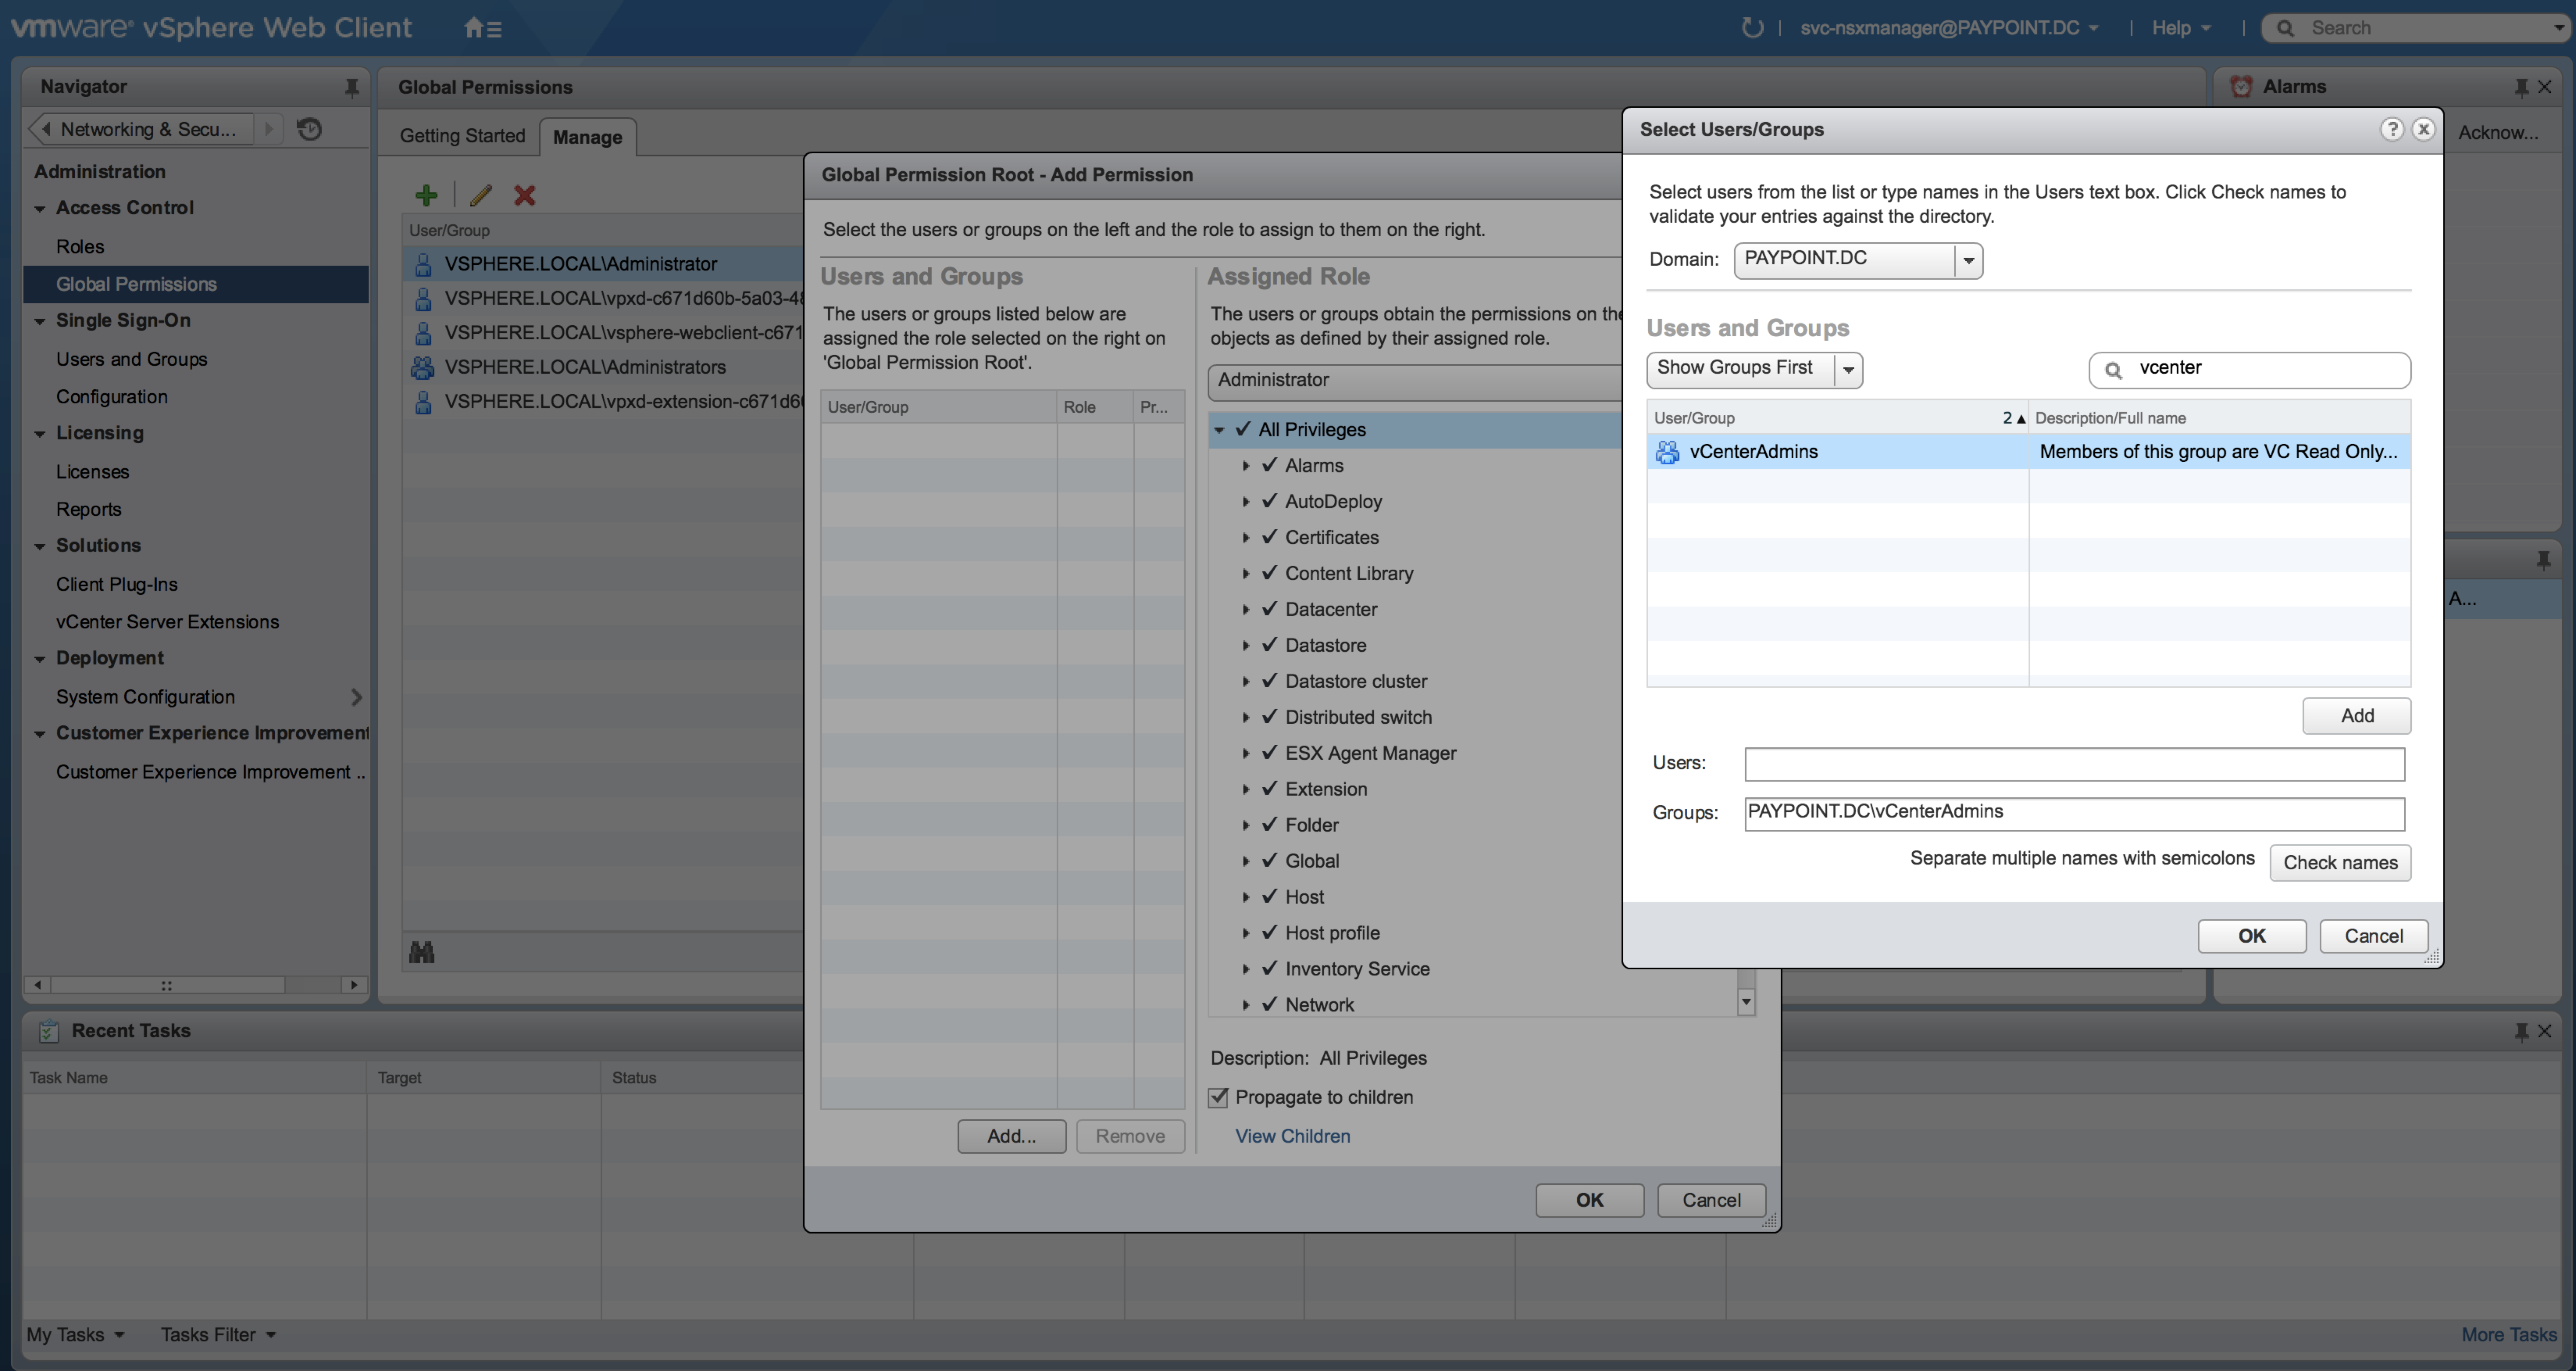Click the navigator history icon
This screenshot has height=1371, width=2576.
pos(310,129)
